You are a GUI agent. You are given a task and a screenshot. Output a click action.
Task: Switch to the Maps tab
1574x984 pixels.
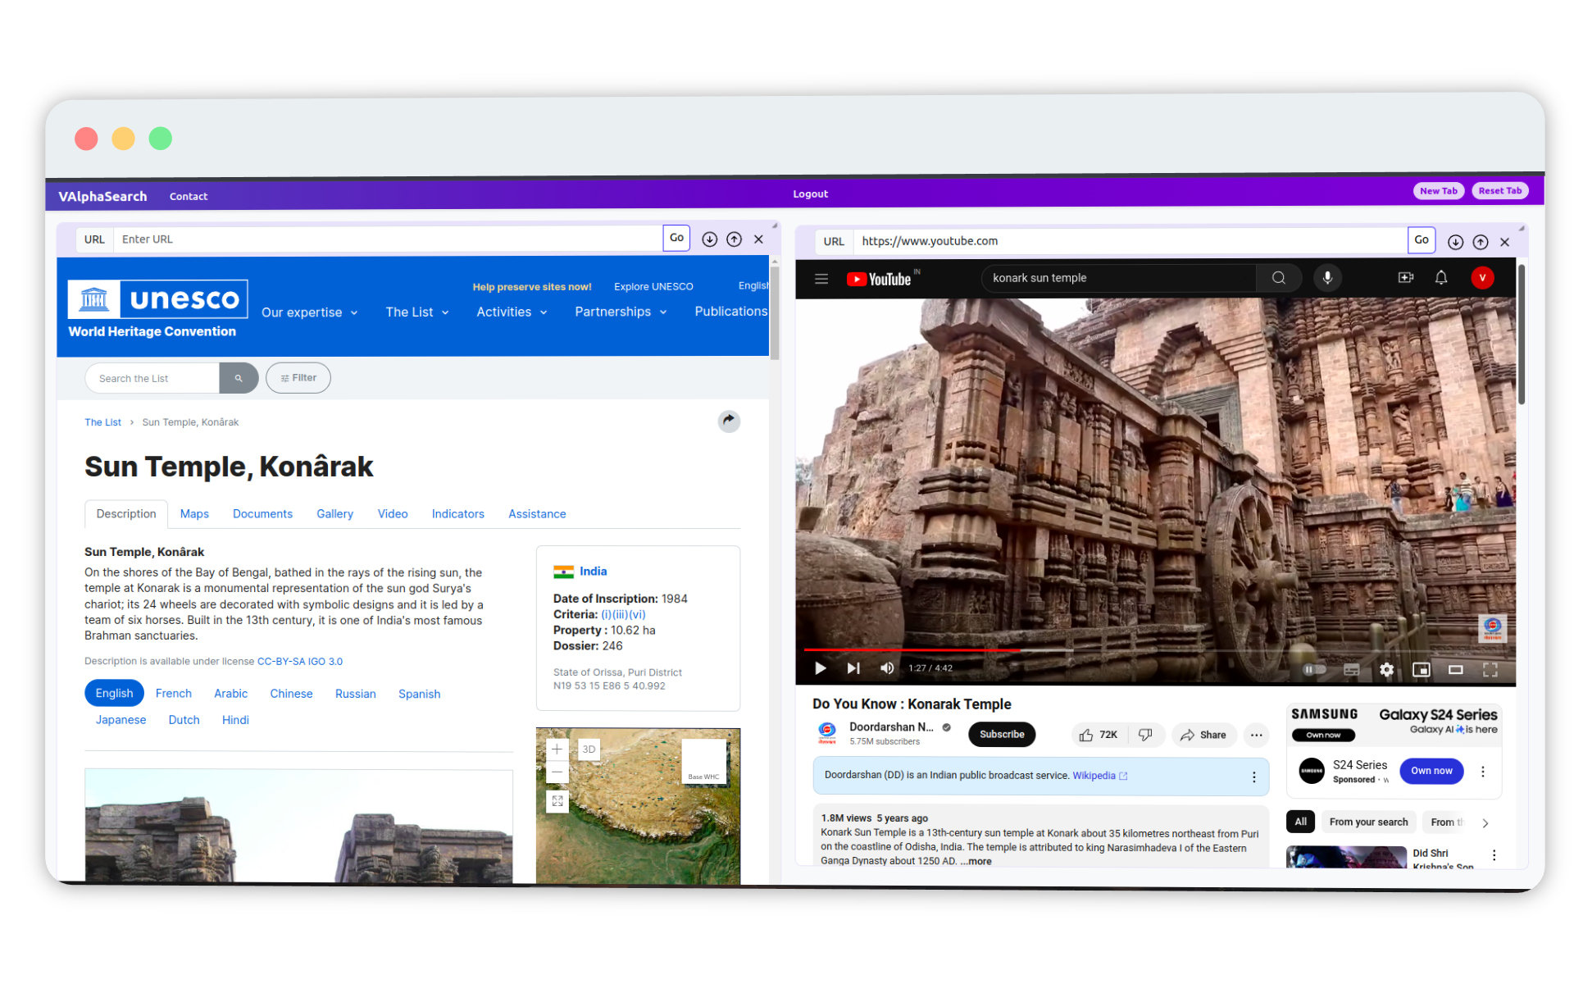[x=194, y=514]
